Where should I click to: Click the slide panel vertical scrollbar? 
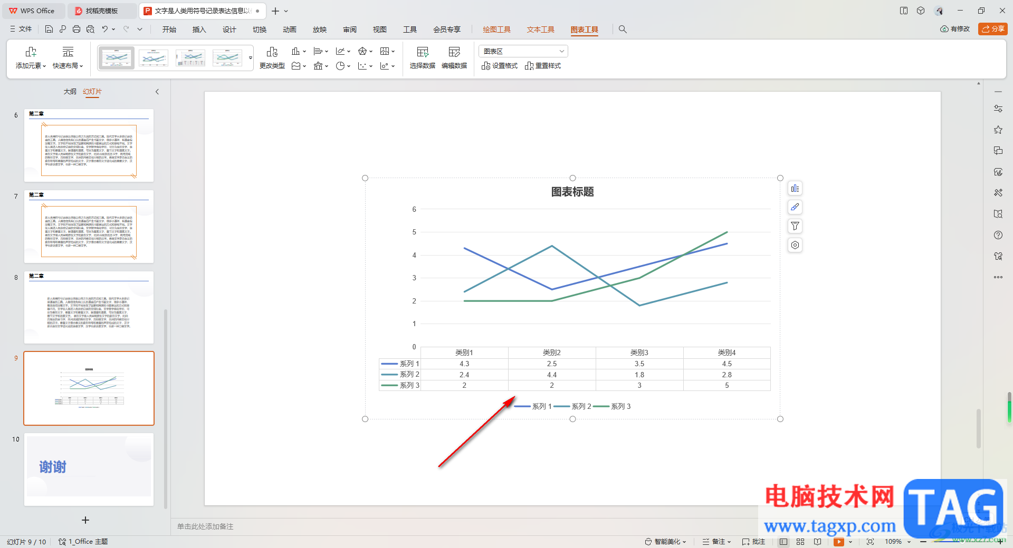pyautogui.click(x=166, y=408)
